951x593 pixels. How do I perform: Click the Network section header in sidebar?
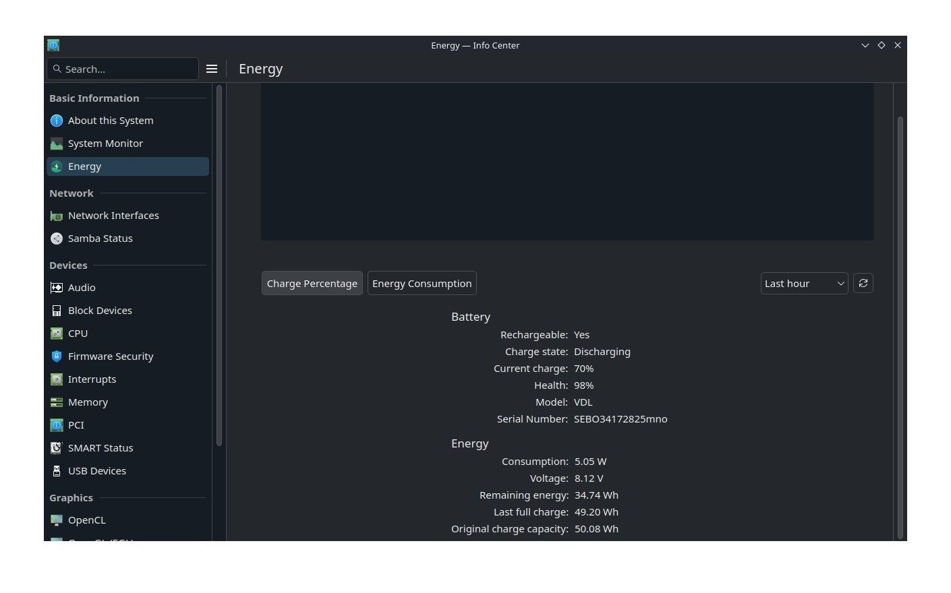click(x=71, y=193)
